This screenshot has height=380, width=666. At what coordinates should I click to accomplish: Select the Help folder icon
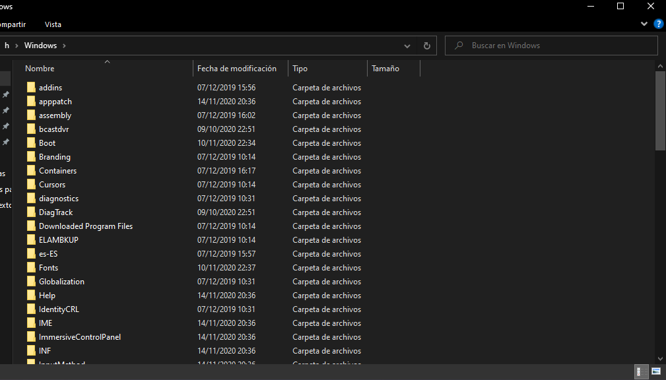[31, 296]
